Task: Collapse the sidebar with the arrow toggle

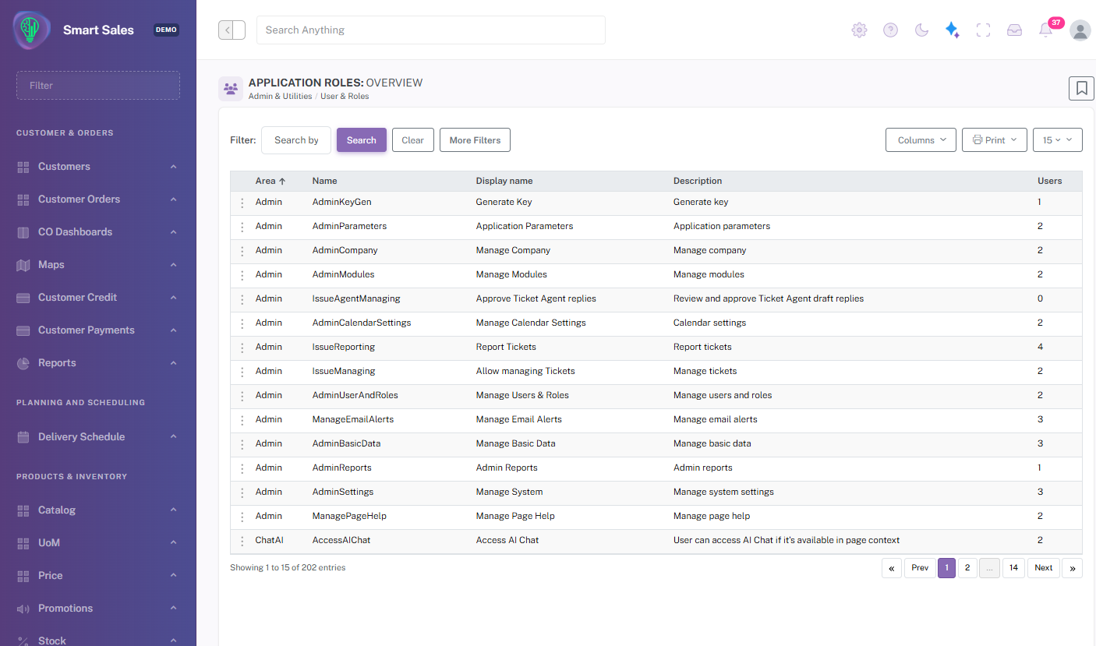Action: click(x=232, y=30)
